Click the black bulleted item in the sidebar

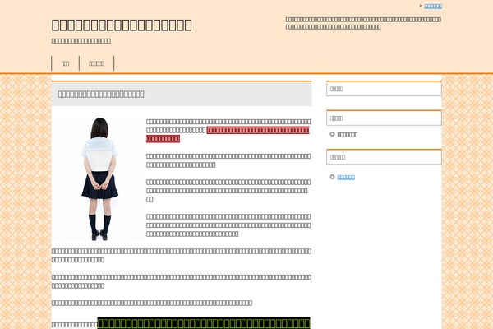(348, 135)
